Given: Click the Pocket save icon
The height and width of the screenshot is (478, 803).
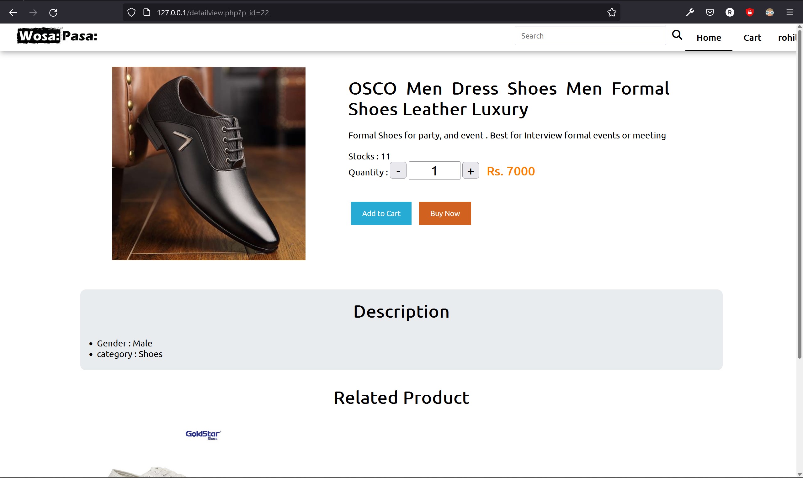Looking at the screenshot, I should (710, 13).
